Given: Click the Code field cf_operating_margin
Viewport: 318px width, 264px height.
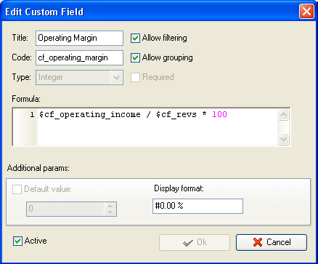Looking at the screenshot, I should pyautogui.click(x=79, y=57).
